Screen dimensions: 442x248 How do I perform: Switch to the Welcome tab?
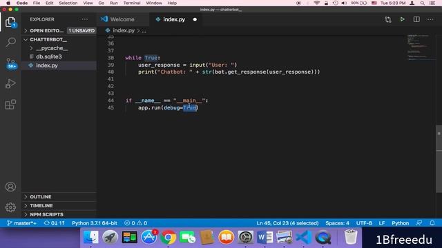122,19
